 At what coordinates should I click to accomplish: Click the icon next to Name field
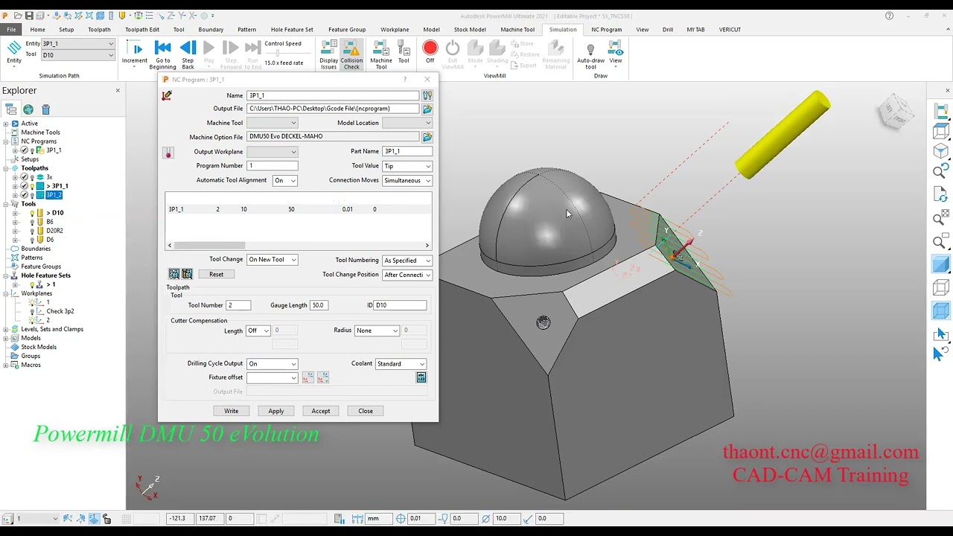coord(427,95)
